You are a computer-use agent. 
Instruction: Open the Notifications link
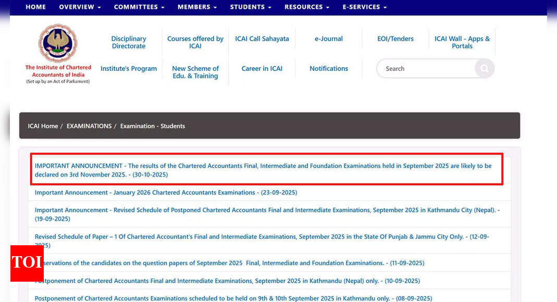(329, 68)
